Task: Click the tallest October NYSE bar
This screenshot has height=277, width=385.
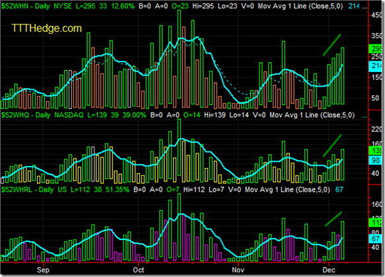Action: pos(179,54)
